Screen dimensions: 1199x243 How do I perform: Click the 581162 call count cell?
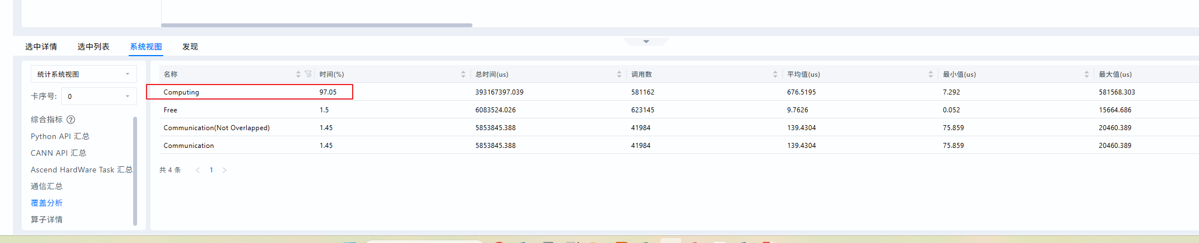[x=642, y=92]
